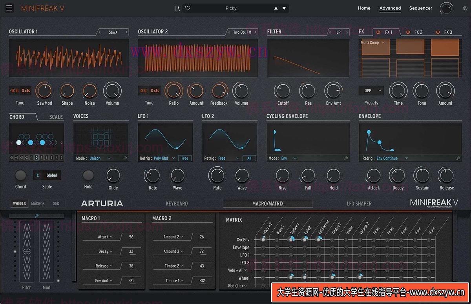Open Cycling Envelope wrench settings
The height and width of the screenshot is (304, 471).
346,158
